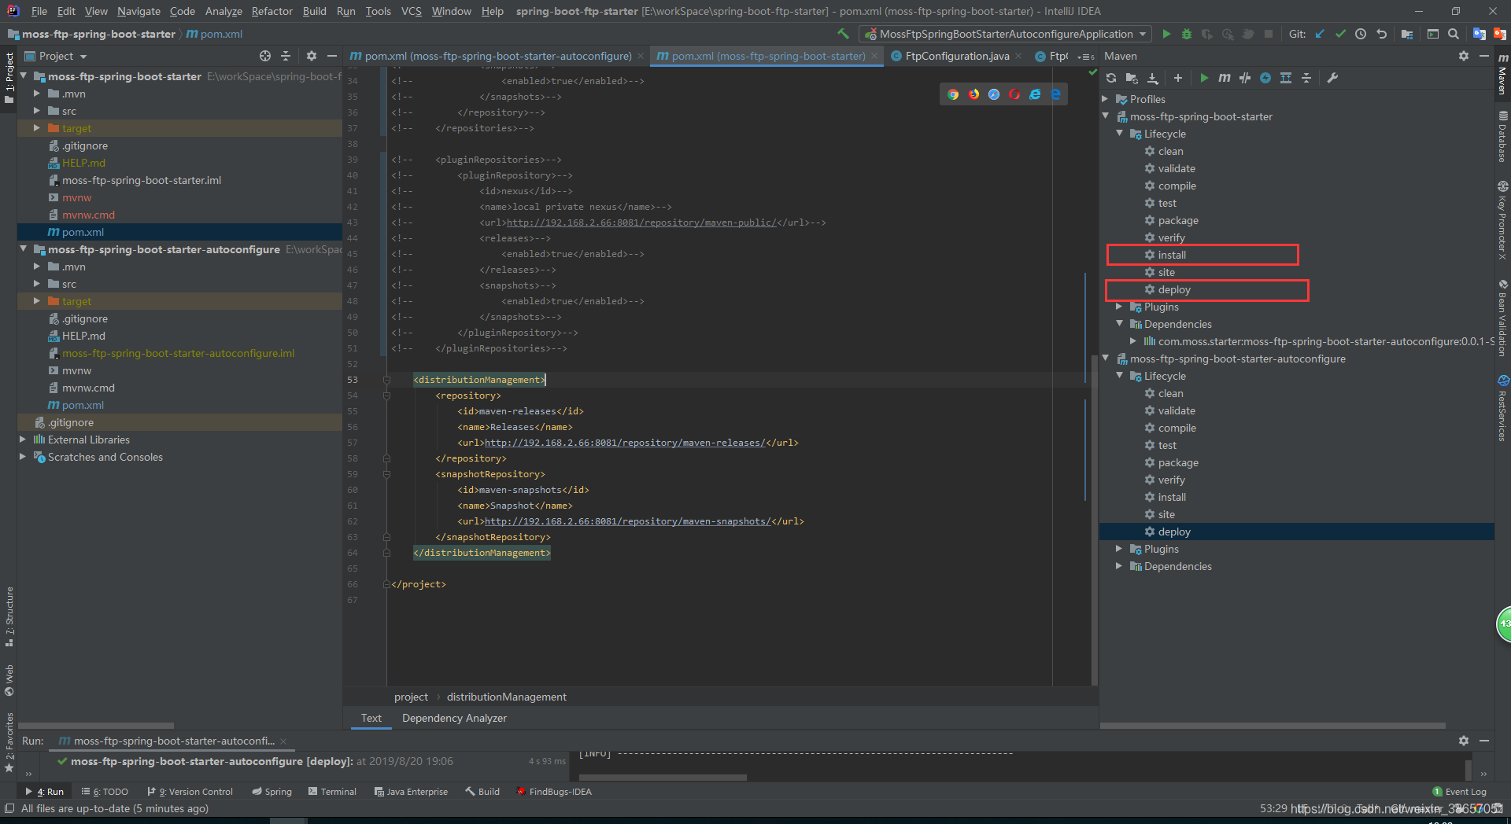Commit changes with the green Git checkmark
Screen dimensions: 1511x824
click(1340, 34)
